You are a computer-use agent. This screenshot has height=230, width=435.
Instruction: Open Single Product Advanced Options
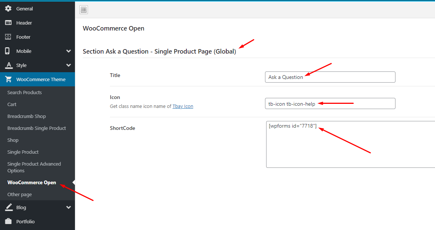34,167
